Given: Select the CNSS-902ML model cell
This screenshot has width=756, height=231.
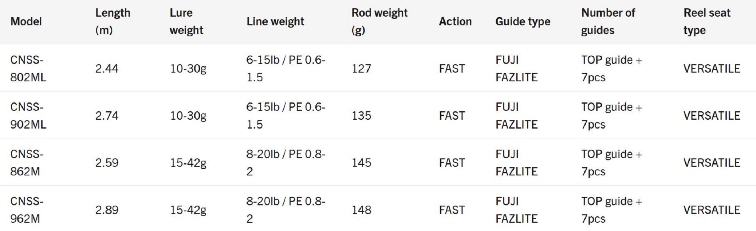Looking at the screenshot, I should [28, 116].
